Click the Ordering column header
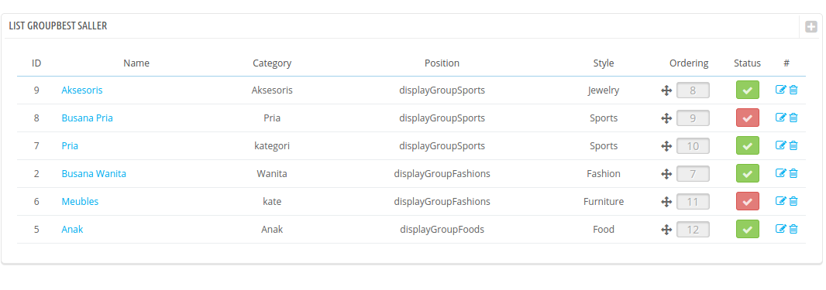This screenshot has width=826, height=290. [689, 63]
